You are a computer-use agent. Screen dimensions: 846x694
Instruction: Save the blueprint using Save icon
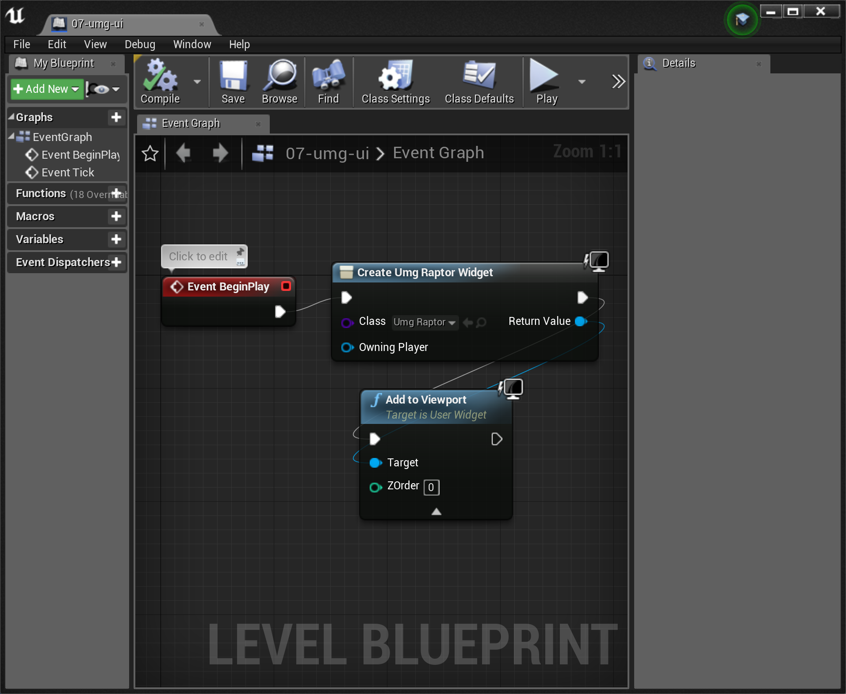233,76
